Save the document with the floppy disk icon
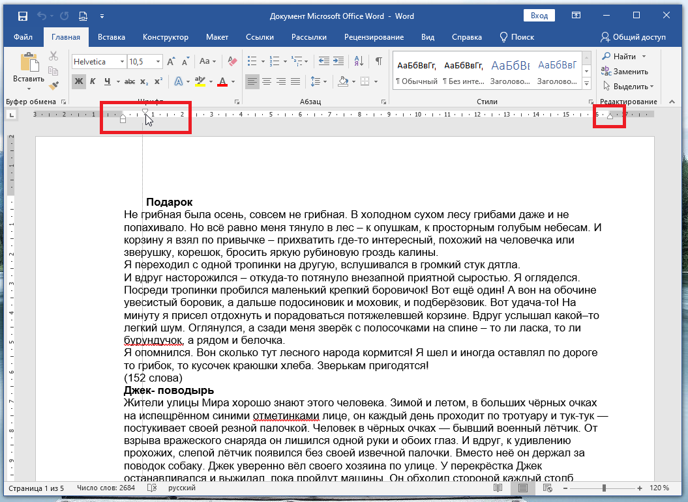This screenshot has width=688, height=502. point(22,16)
